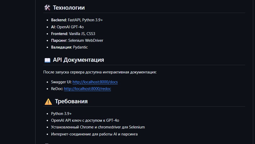Click the bold AI label
The width and height of the screenshot is (255, 144).
(x=53, y=27)
